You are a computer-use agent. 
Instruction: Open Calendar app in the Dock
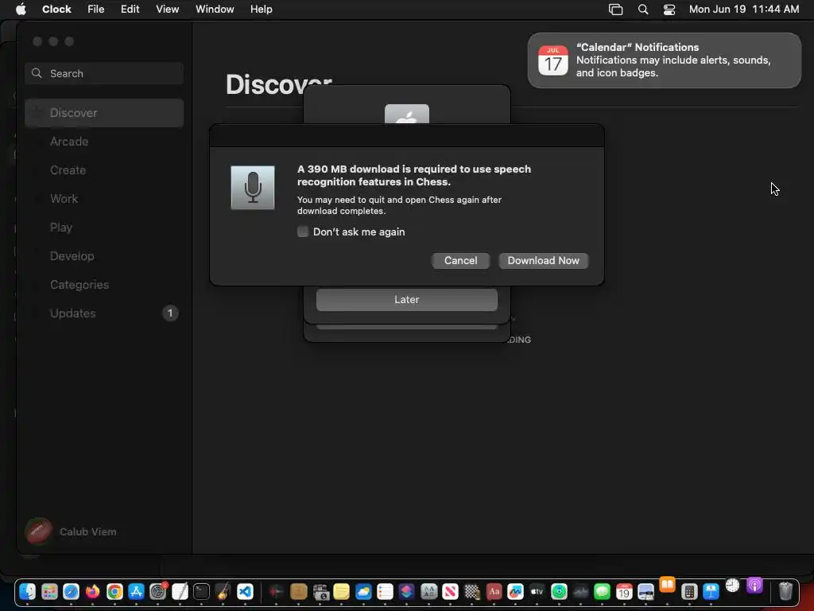coord(624,591)
